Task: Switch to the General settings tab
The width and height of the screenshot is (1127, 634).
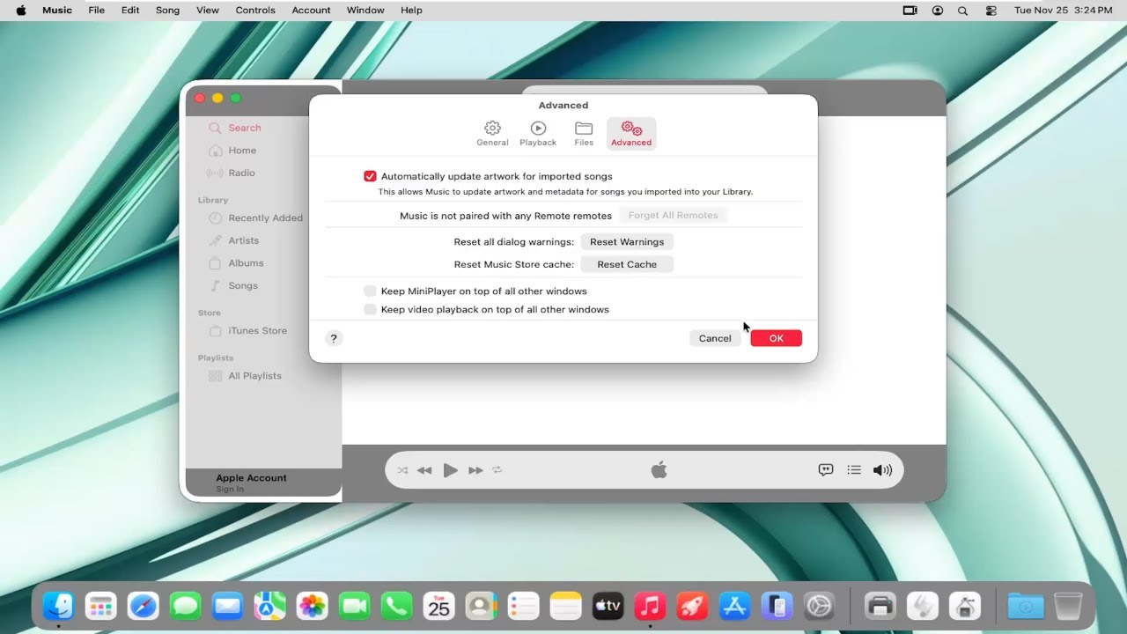Action: 492,134
